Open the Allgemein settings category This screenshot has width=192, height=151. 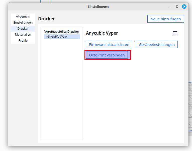(x=23, y=17)
